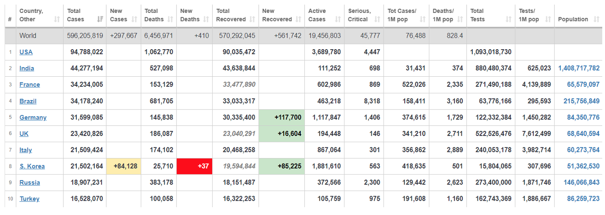This screenshot has width=605, height=215.
Task: Click the Country, Other sort arrows
Action: [57, 19]
